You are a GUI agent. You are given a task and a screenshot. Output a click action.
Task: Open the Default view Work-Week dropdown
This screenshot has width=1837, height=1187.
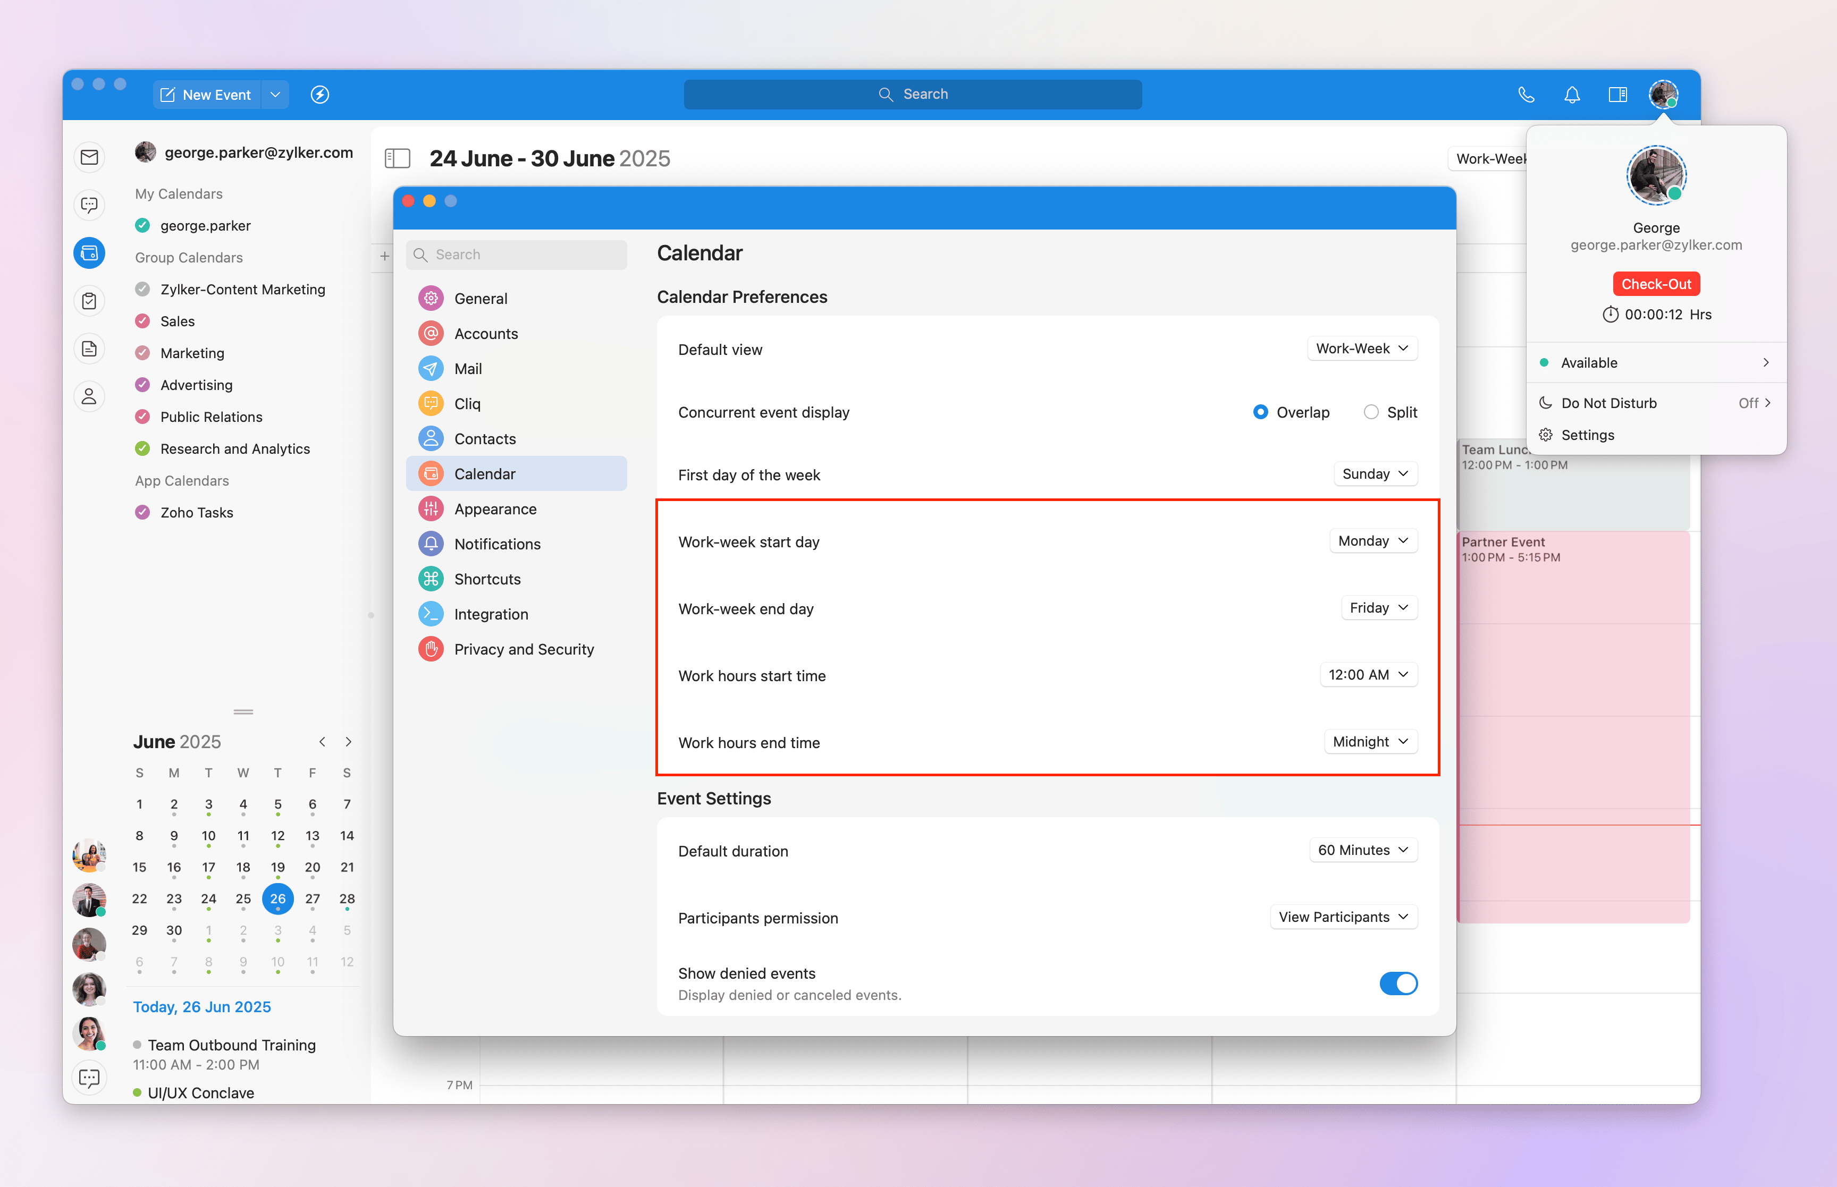click(1361, 349)
